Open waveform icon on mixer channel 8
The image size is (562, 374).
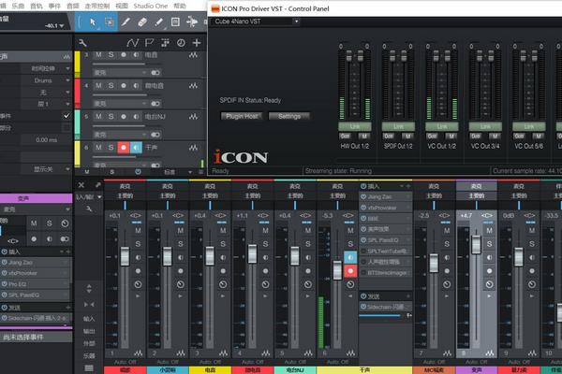[x=490, y=353]
